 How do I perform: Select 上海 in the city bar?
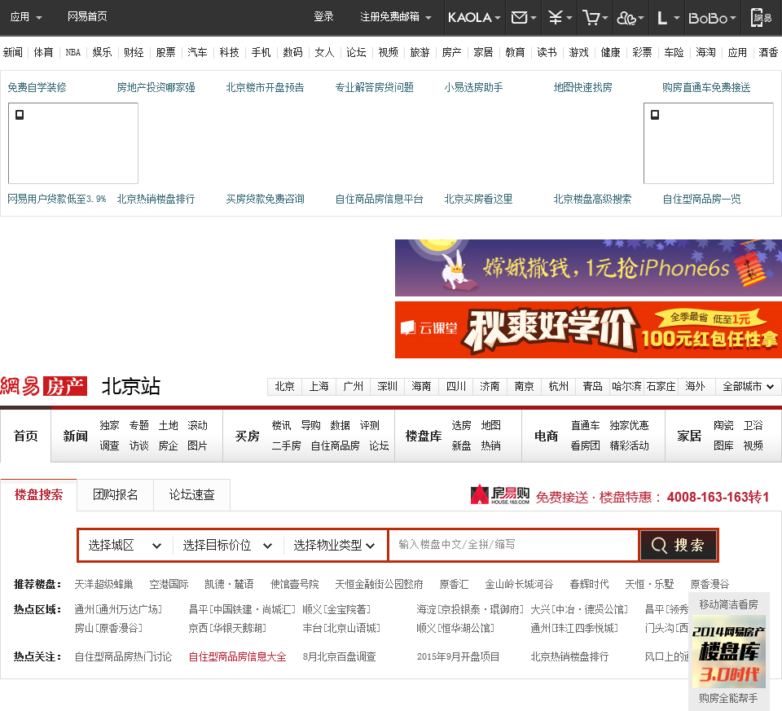coord(319,386)
